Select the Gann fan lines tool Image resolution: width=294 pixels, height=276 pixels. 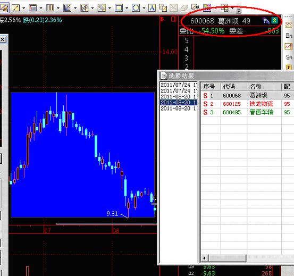67,8
